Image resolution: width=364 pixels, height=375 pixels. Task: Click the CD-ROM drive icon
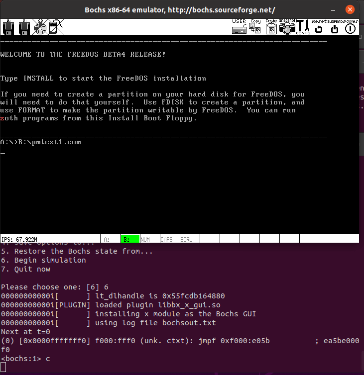(x=40, y=27)
